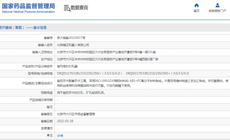Click the 备案单位 row label

tap(47, 114)
